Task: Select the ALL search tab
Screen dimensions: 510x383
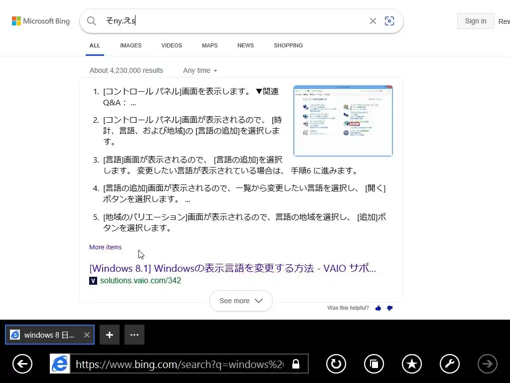Action: coord(95,45)
